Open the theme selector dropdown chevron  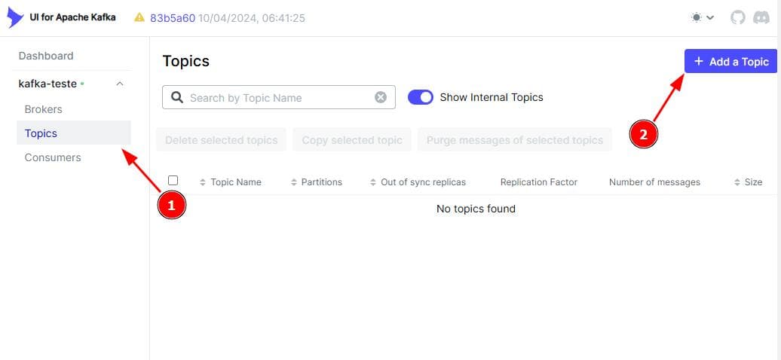click(710, 18)
